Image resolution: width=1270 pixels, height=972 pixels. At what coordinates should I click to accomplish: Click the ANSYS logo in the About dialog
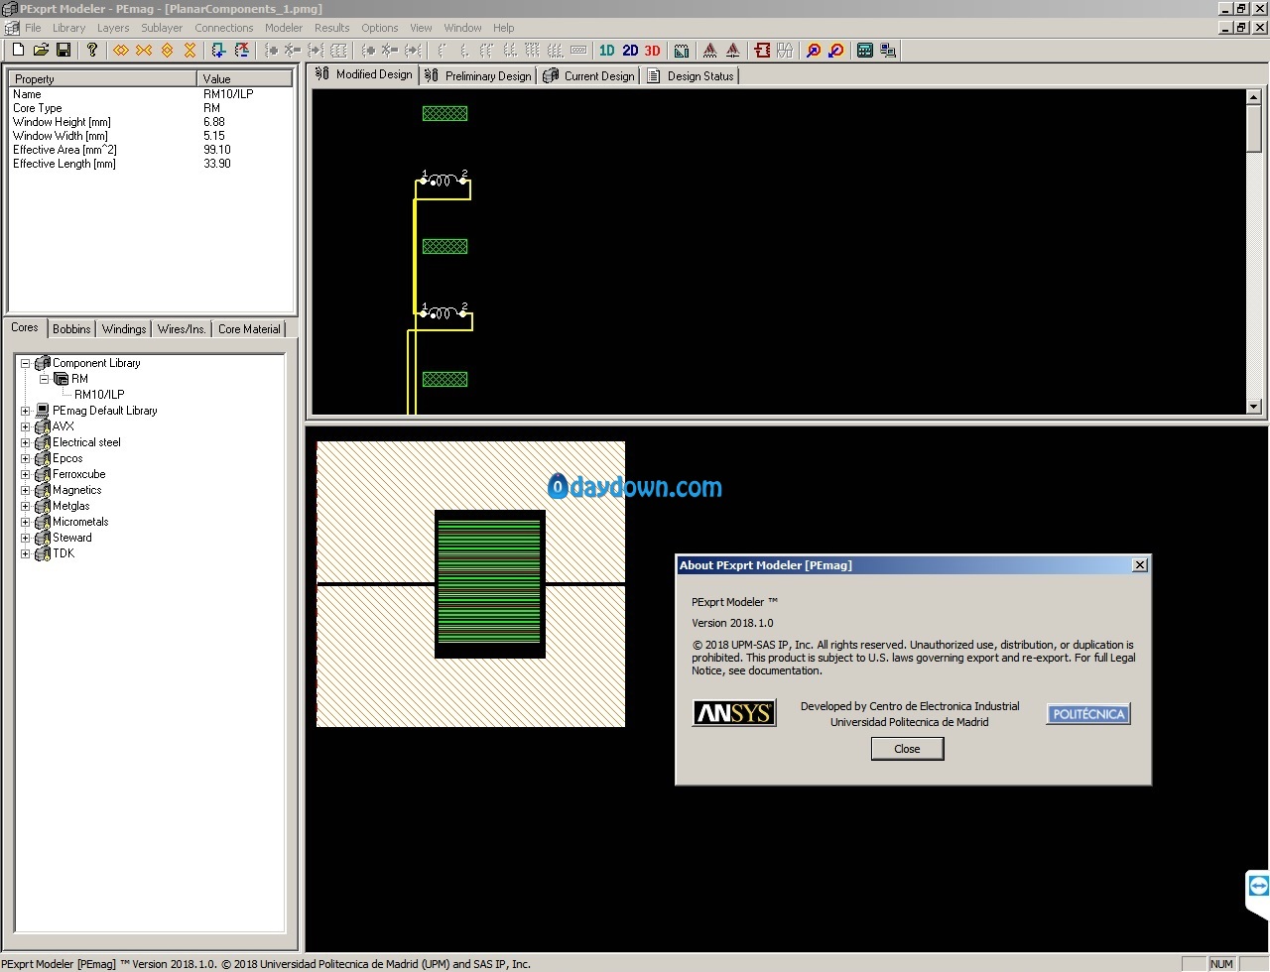[x=734, y=712]
